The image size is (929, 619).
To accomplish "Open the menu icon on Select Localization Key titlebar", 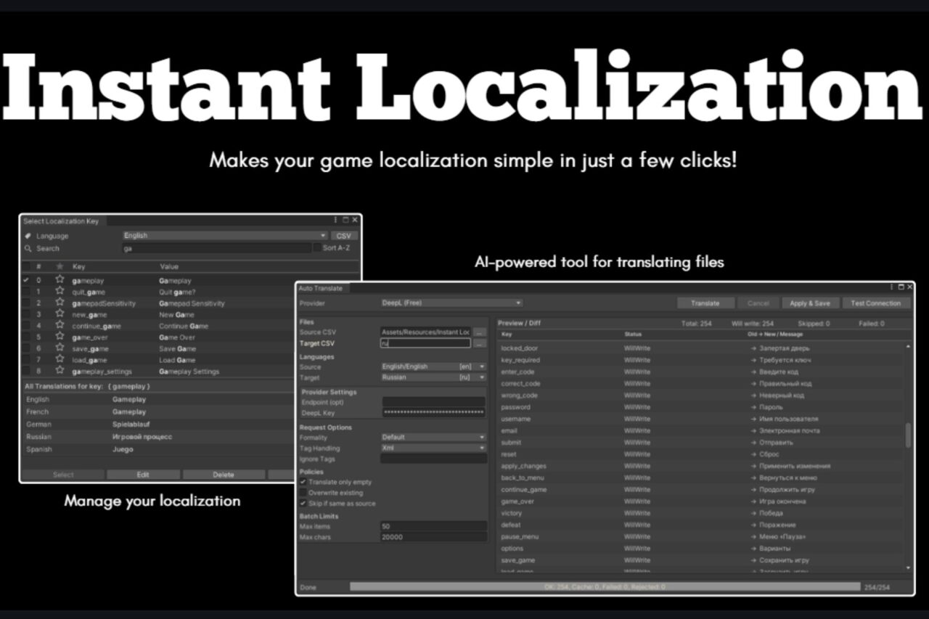I will pyautogui.click(x=335, y=221).
